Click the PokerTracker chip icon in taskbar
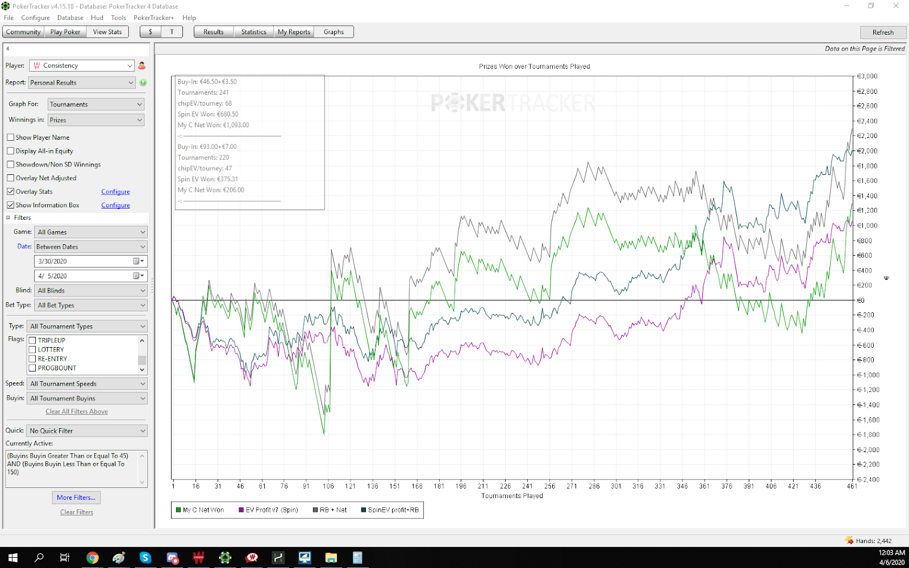The image size is (909, 568). (225, 558)
